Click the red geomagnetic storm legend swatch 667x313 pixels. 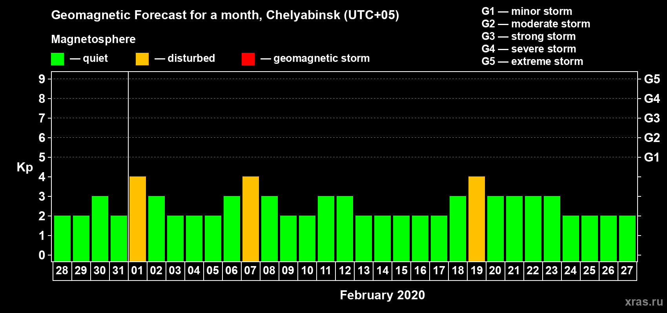(x=248, y=59)
